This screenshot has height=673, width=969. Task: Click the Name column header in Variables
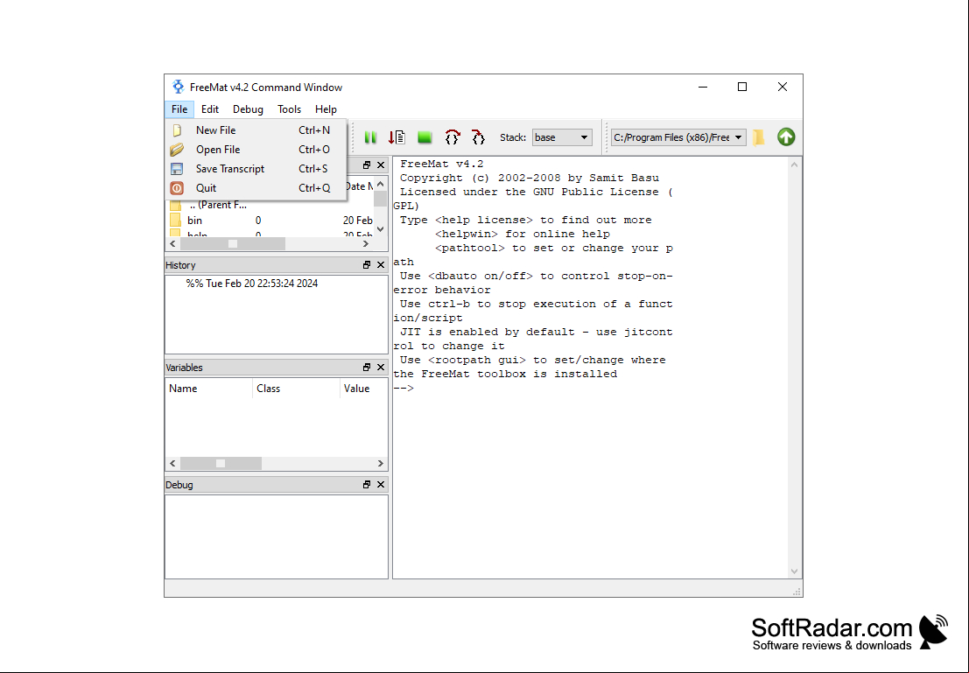(x=209, y=389)
